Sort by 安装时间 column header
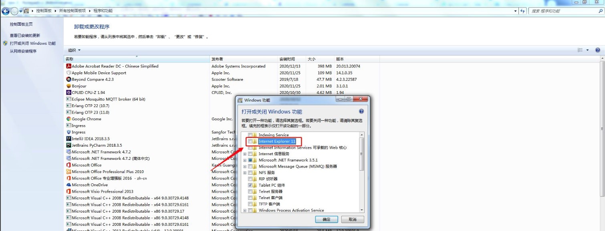The image size is (605, 231). pos(292,59)
